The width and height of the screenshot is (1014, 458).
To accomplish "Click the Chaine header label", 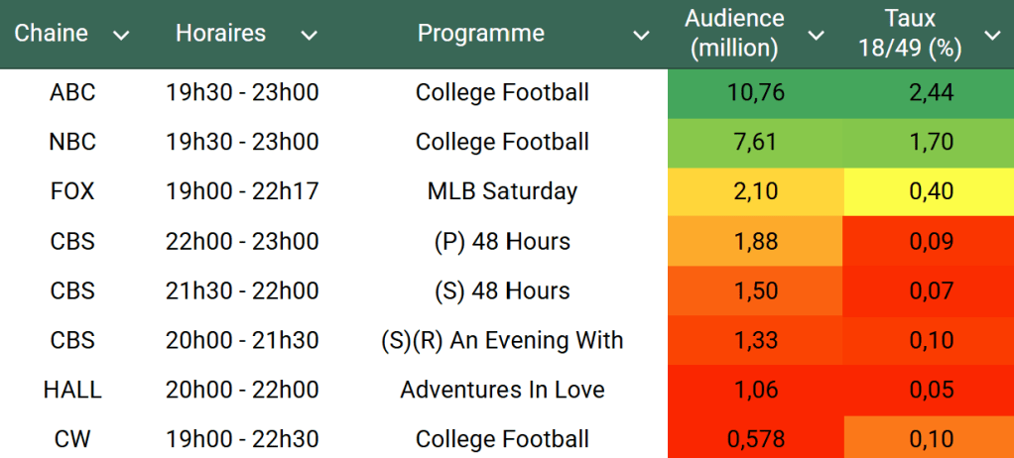I will pyautogui.click(x=51, y=34).
